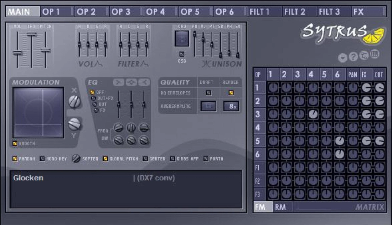Enable the Gibbs Off checkbox

pos(172,159)
